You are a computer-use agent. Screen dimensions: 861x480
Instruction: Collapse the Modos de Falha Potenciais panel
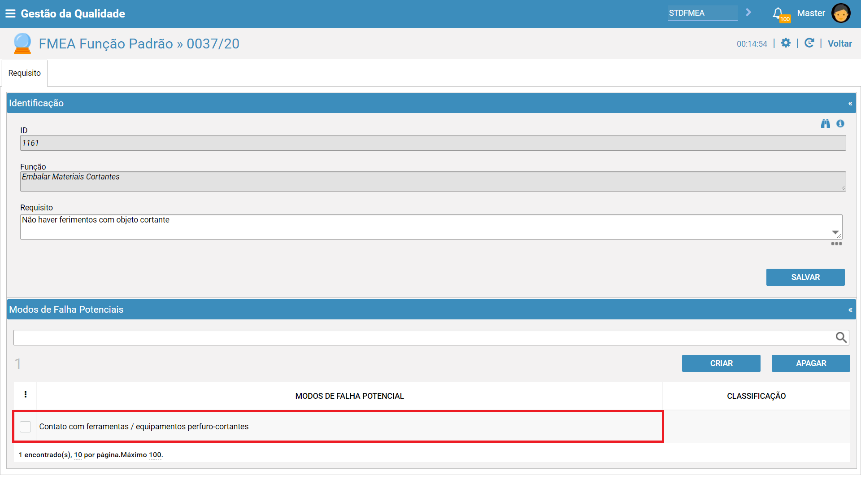850,310
